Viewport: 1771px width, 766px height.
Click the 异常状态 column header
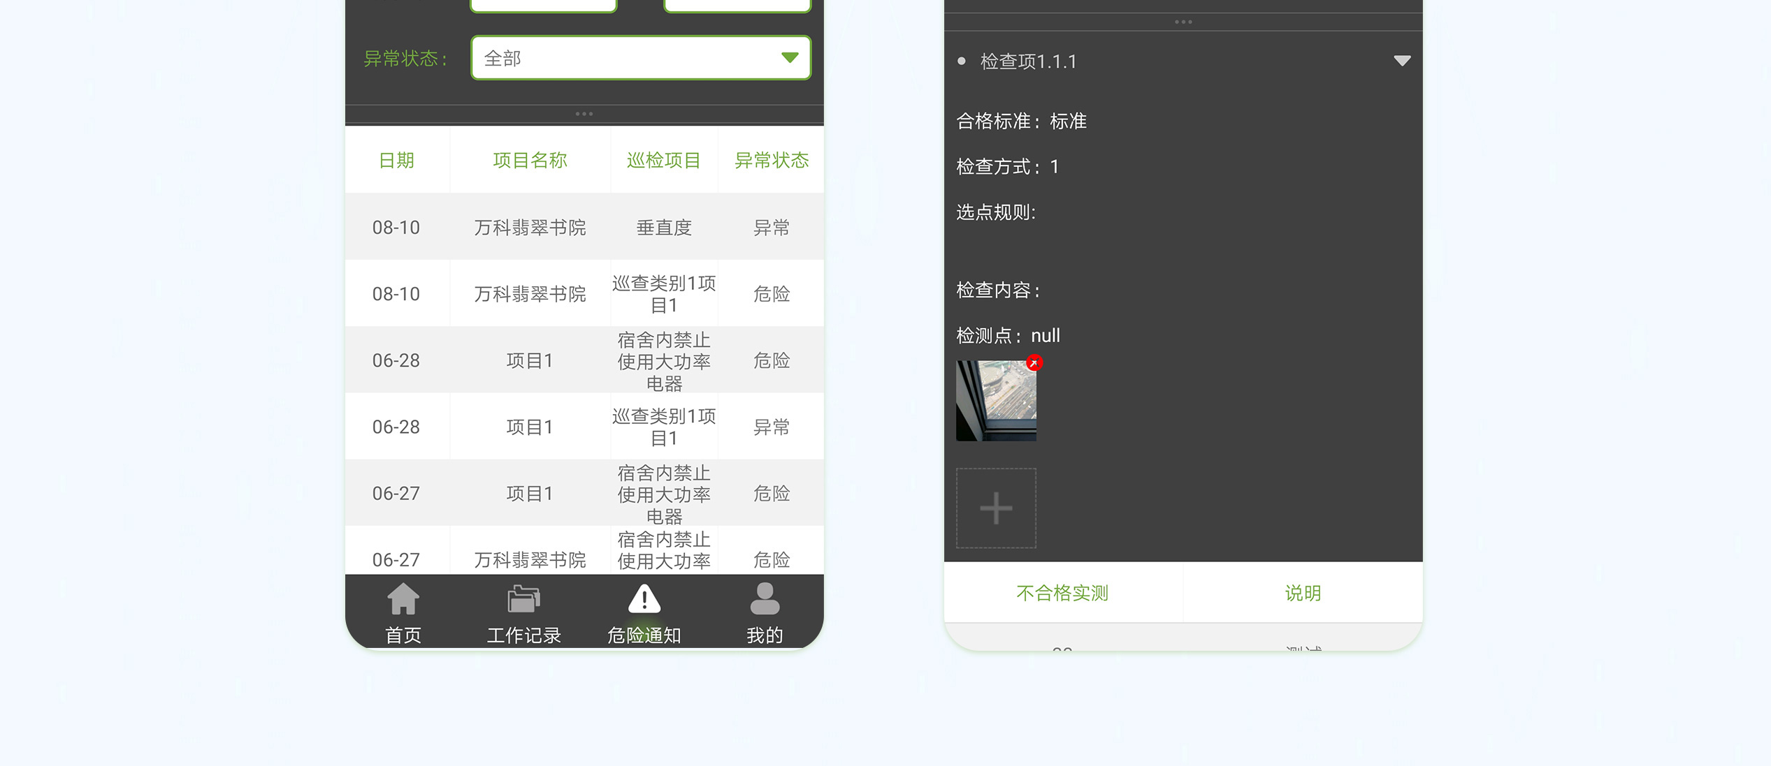tap(771, 161)
